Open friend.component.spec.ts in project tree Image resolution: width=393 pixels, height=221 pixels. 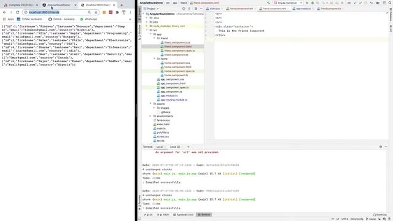click(x=177, y=50)
